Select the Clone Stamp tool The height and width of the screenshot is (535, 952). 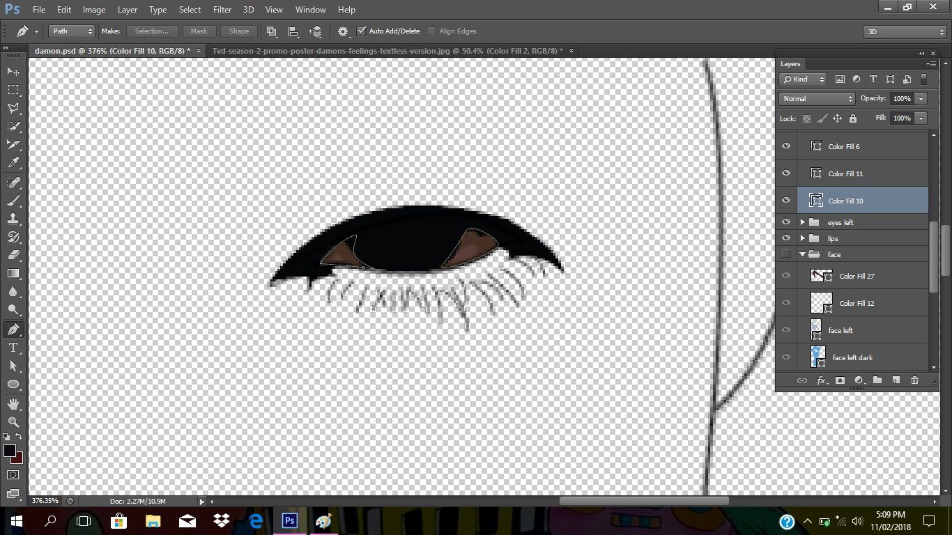coord(13,219)
